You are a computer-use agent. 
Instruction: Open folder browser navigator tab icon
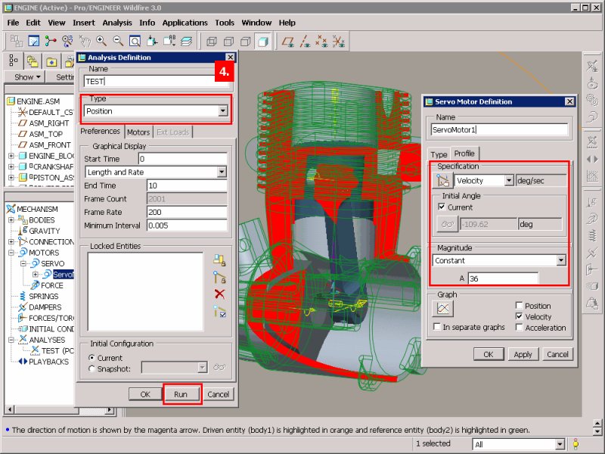(x=33, y=61)
